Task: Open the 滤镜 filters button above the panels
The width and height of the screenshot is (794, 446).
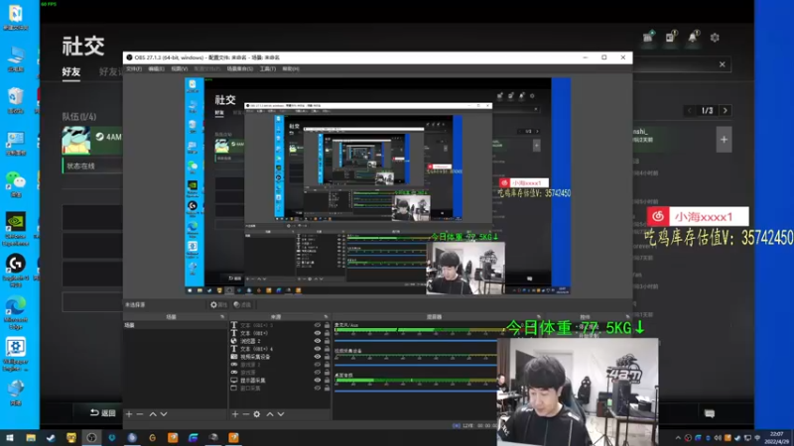Action: point(242,305)
